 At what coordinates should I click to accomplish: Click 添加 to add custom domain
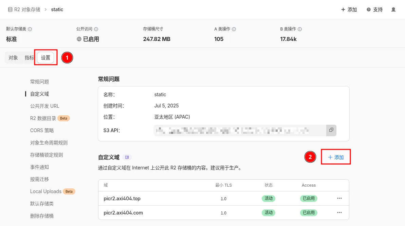coord(336,158)
